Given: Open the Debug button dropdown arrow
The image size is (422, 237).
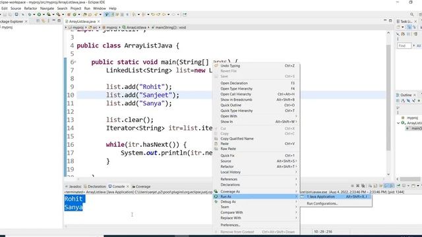Looking at the screenshot, I should click(34, 14).
